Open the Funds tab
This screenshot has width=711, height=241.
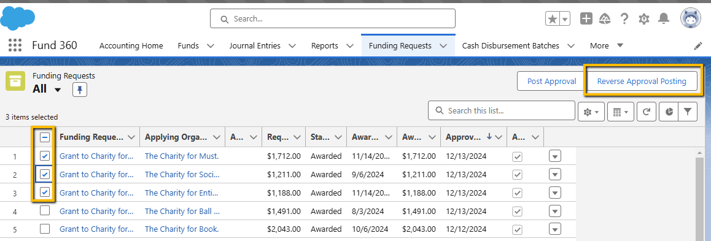188,46
